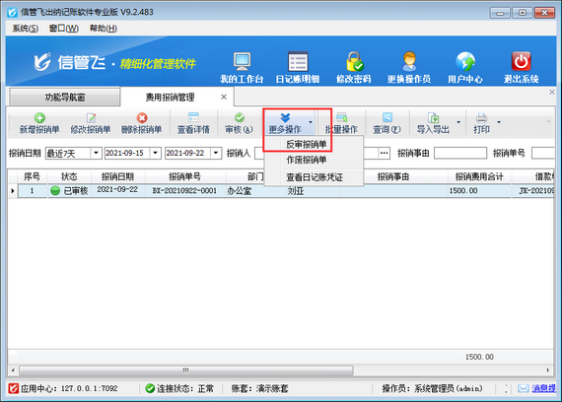Click 消息提 link in status bar

point(543,388)
